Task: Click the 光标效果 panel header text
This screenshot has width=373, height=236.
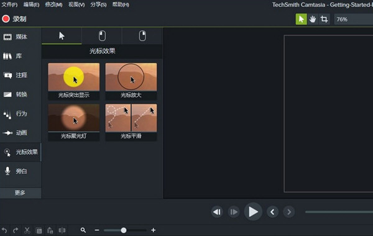Action: (103, 51)
